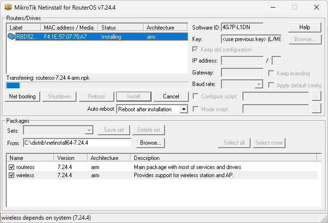Enable the Keep branding checkbox
Image resolution: width=328 pixels, height=223 pixels.
[271, 74]
